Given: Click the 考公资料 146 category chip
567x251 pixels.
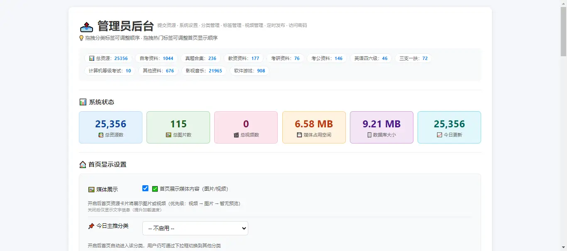Looking at the screenshot, I should click(327, 58).
